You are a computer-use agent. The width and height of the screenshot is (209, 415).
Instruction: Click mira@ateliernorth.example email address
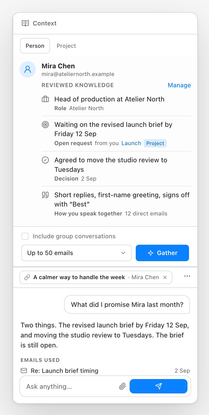coord(78,74)
